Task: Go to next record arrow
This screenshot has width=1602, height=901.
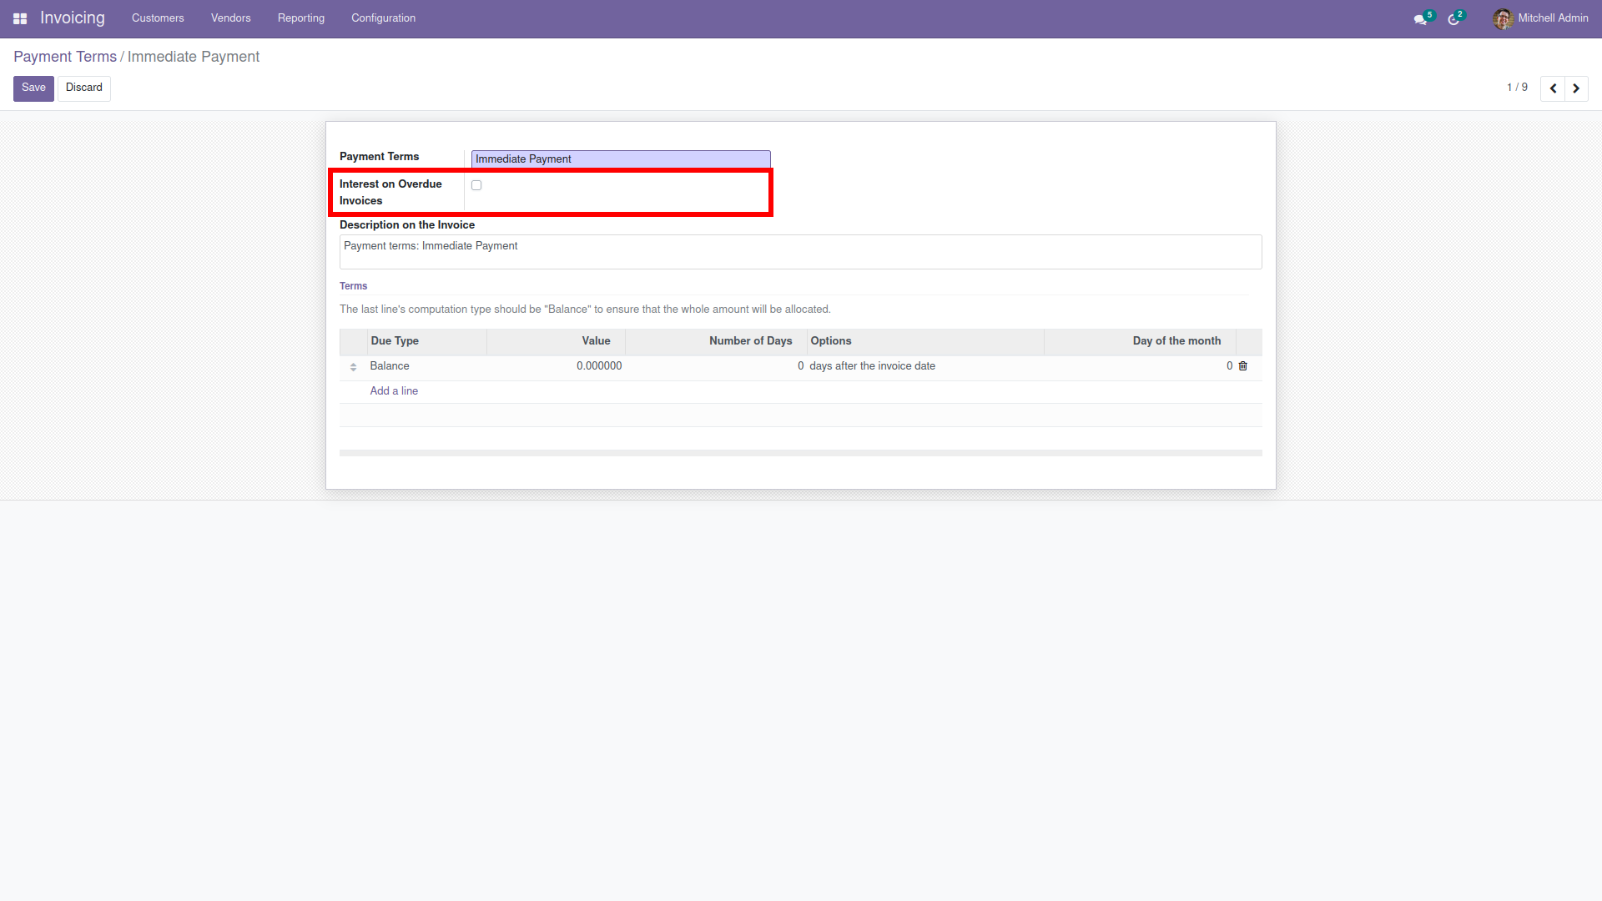Action: (x=1576, y=88)
